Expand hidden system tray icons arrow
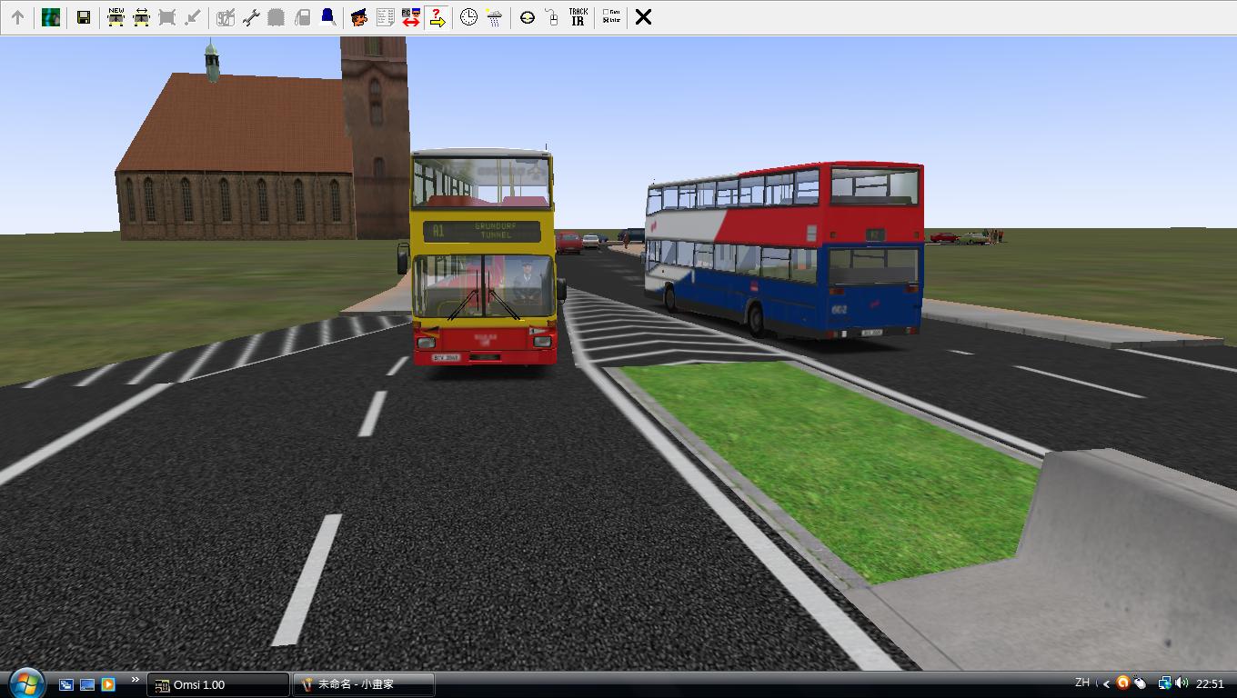Image resolution: width=1237 pixels, height=698 pixels. pos(1107,683)
